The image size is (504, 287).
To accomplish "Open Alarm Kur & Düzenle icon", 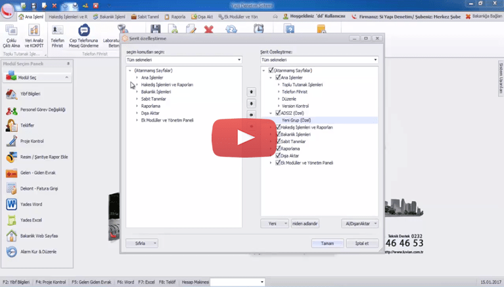I will 11,252.
